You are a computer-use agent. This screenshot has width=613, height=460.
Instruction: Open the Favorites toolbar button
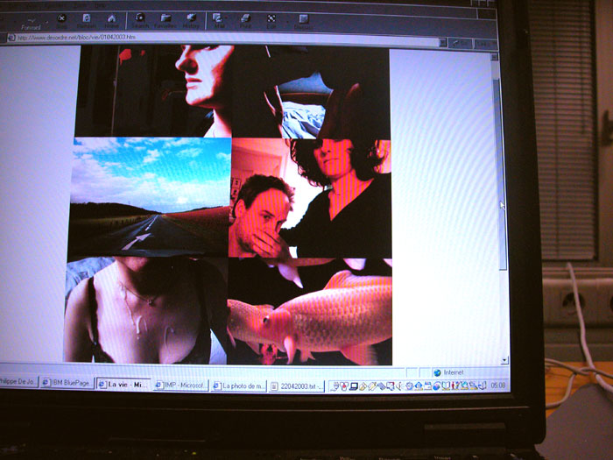[165, 18]
